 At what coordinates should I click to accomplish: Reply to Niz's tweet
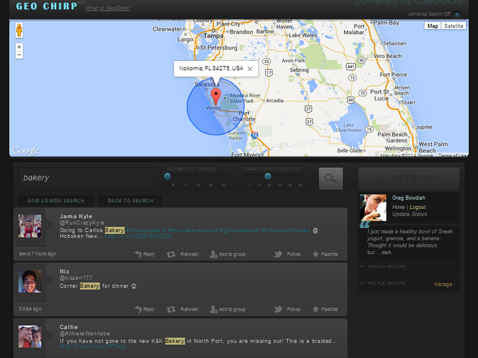145,309
